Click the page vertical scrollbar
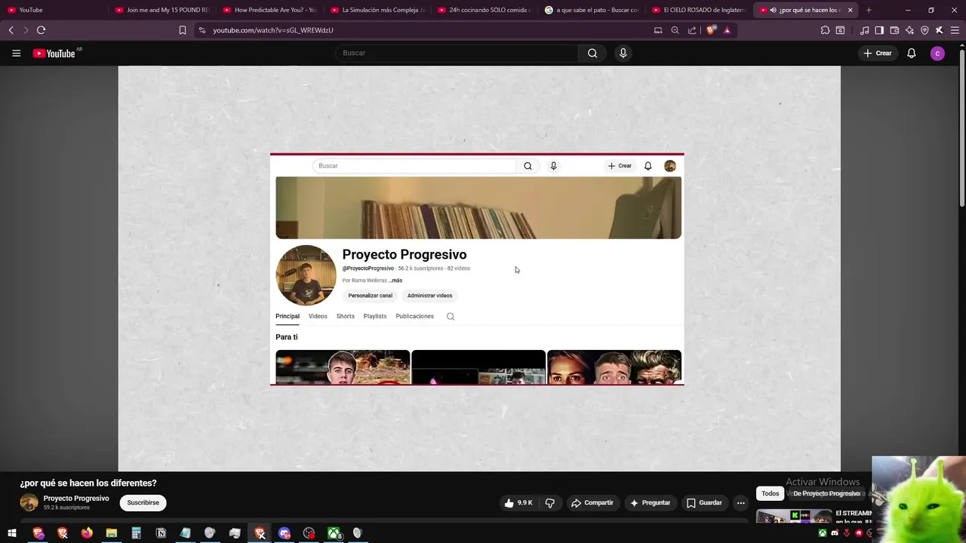The height and width of the screenshot is (543, 966). [x=961, y=127]
